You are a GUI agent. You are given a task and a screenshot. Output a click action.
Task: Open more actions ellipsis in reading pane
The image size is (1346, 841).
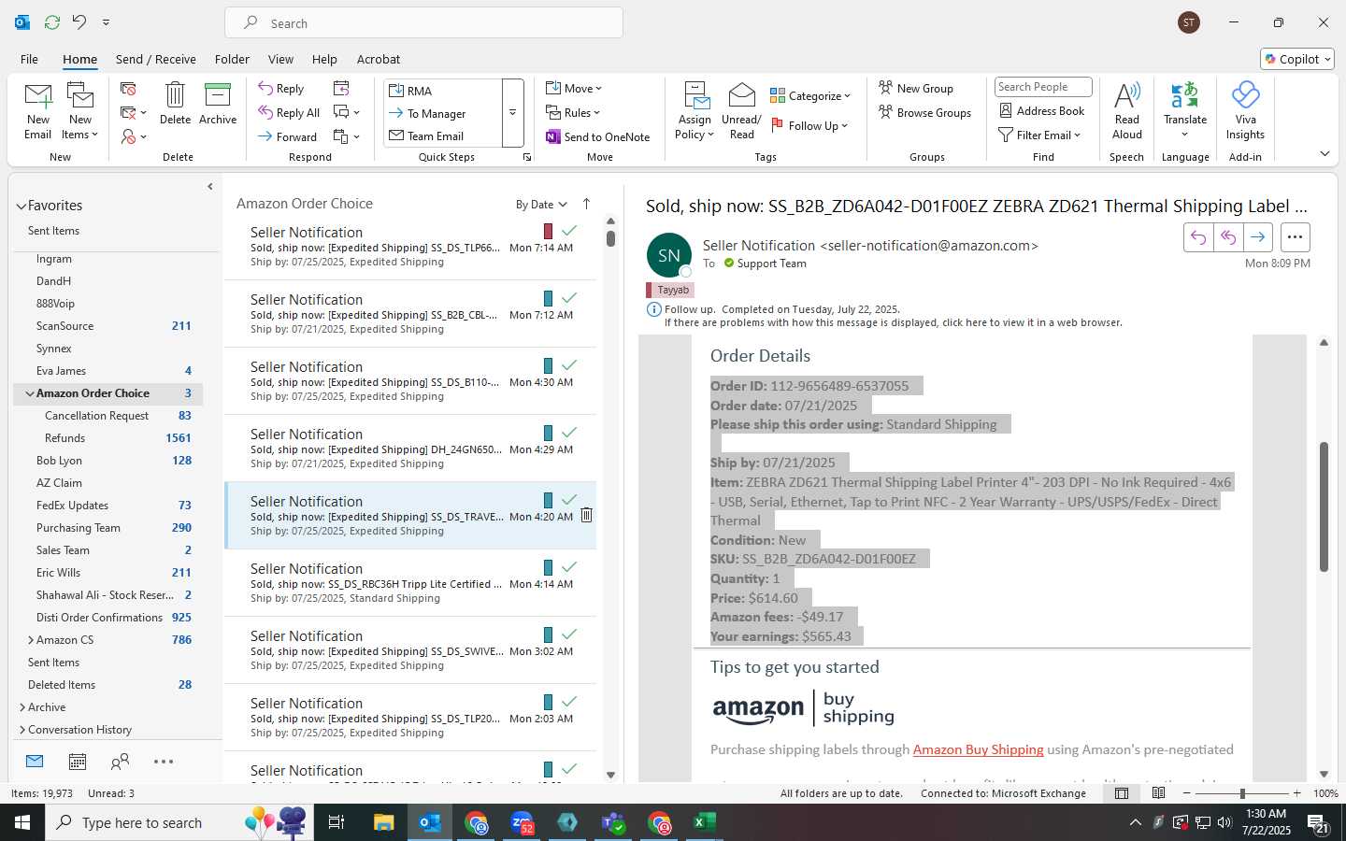[1295, 237]
